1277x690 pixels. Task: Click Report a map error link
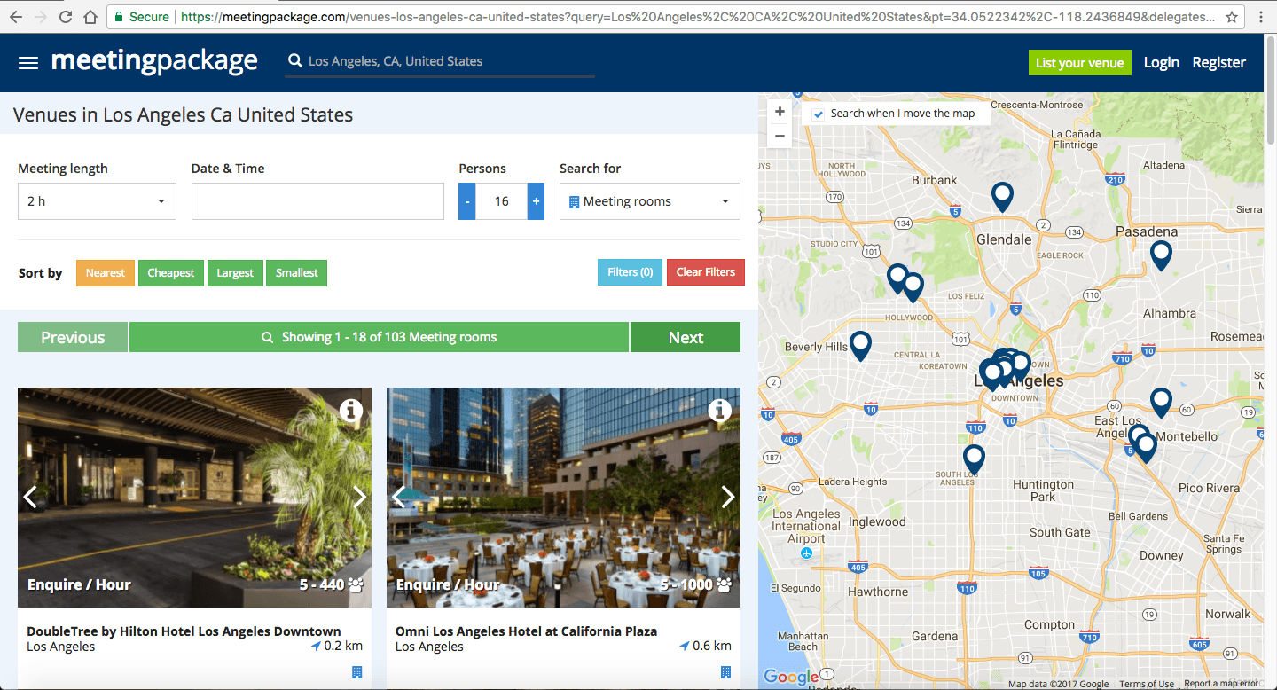(x=1221, y=684)
